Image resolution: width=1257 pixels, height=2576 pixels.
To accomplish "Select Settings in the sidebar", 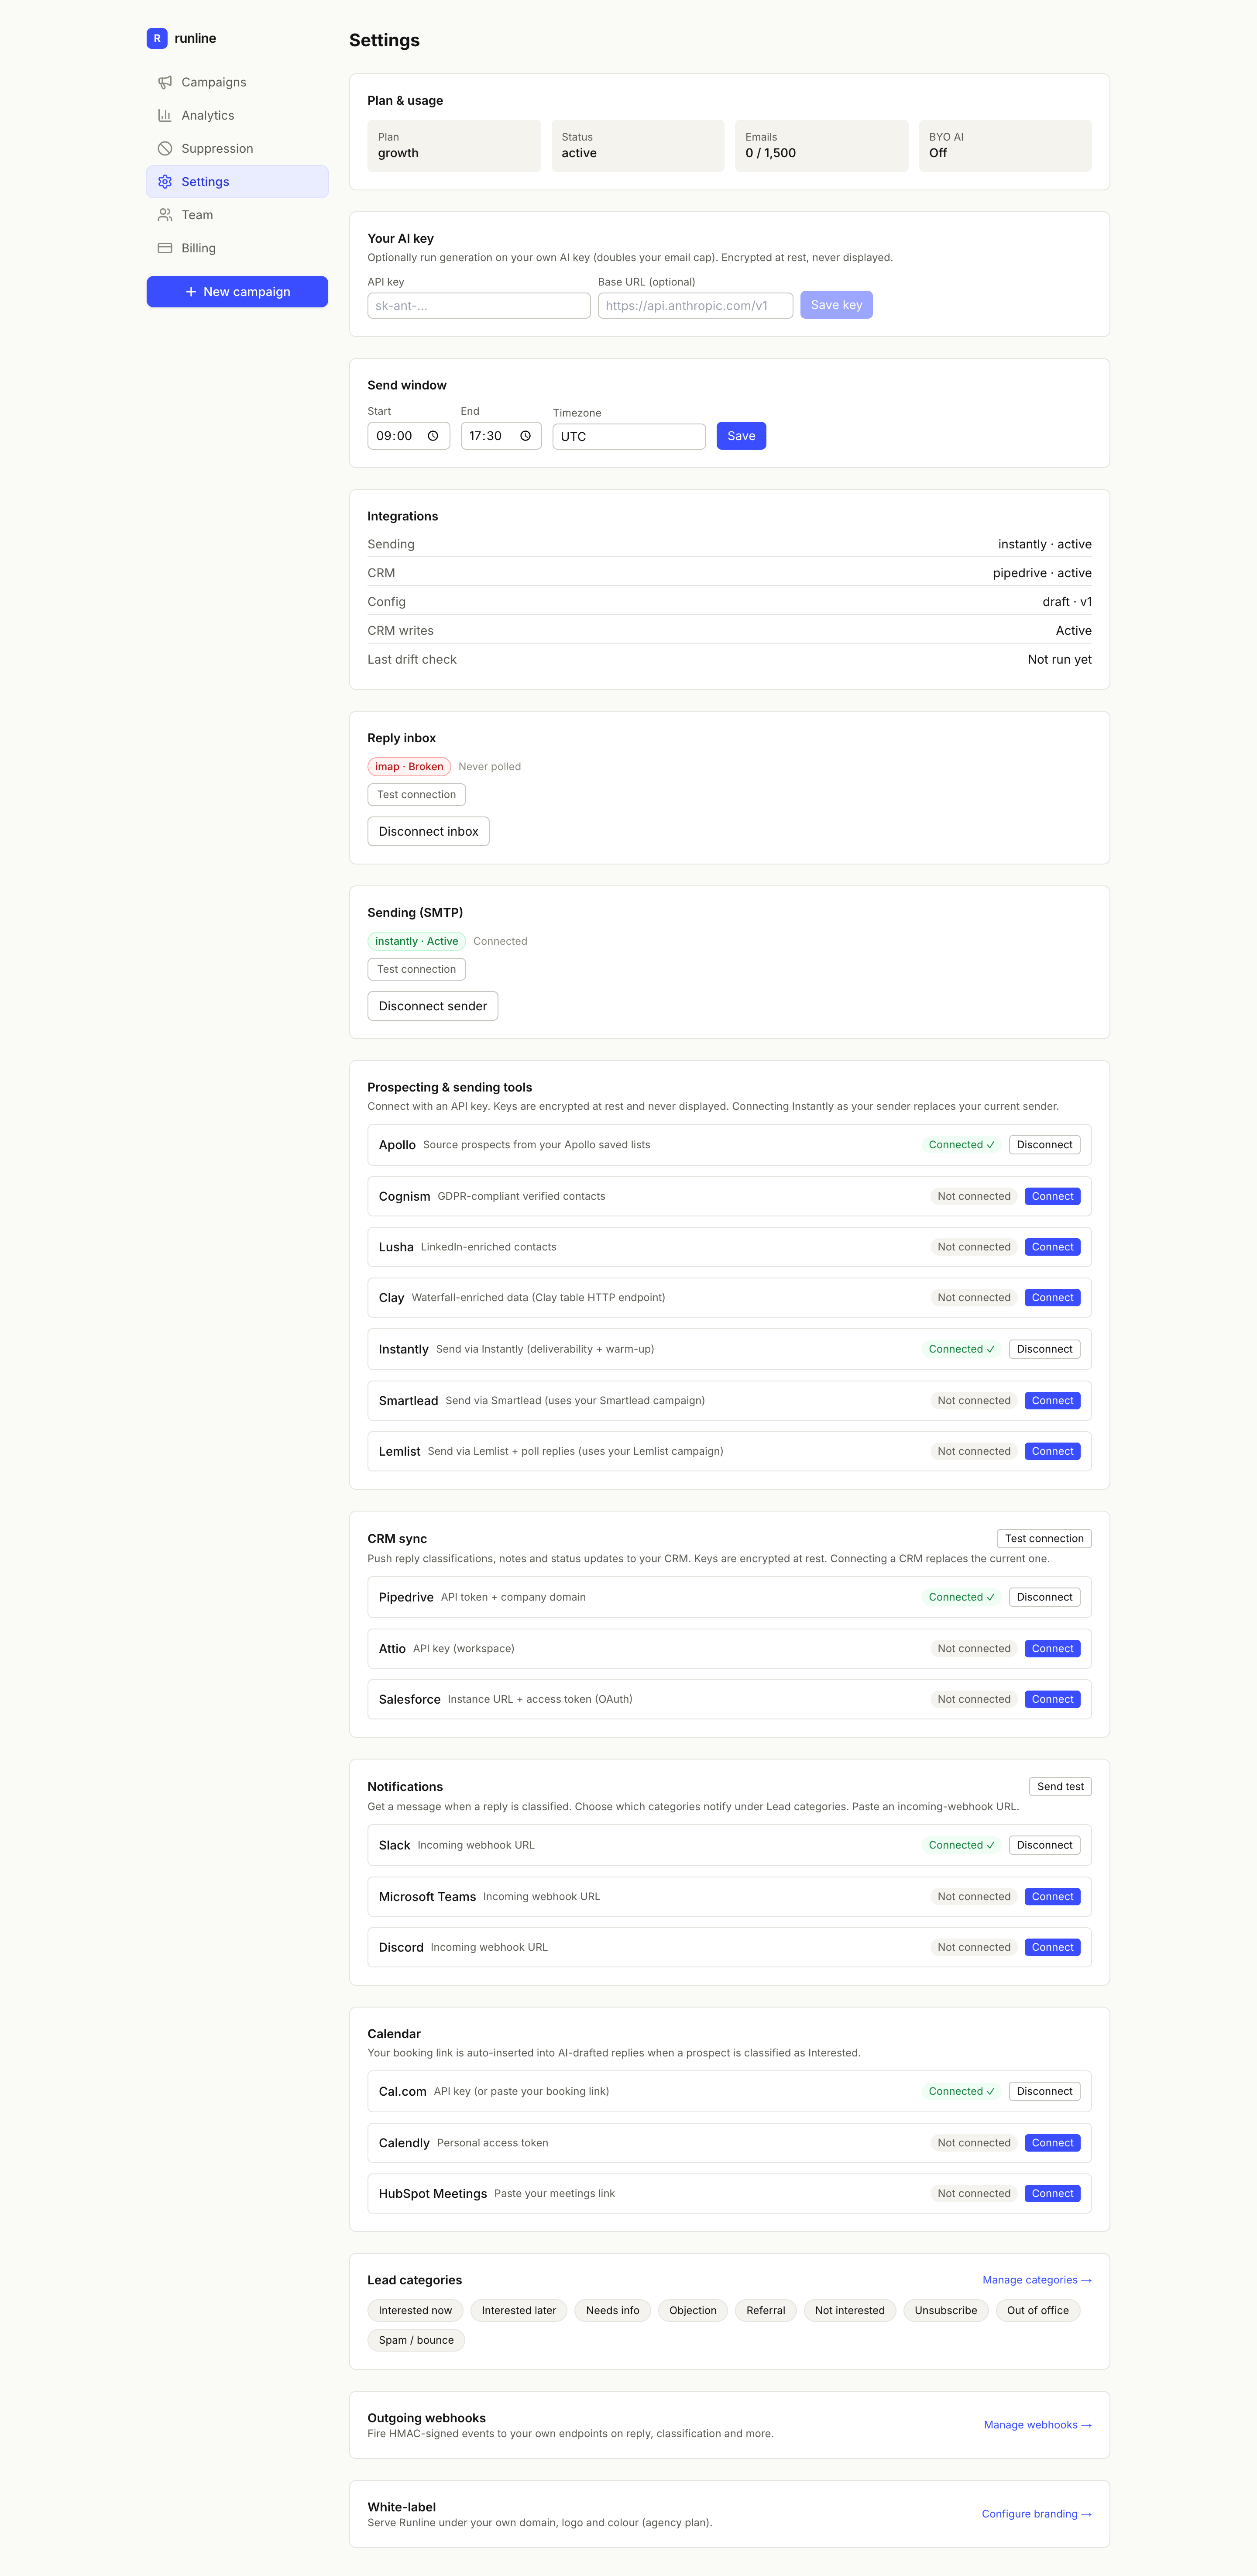I will [x=237, y=181].
